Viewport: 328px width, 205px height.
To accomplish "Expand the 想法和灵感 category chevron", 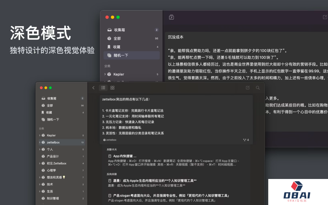I will [x=40, y=178].
